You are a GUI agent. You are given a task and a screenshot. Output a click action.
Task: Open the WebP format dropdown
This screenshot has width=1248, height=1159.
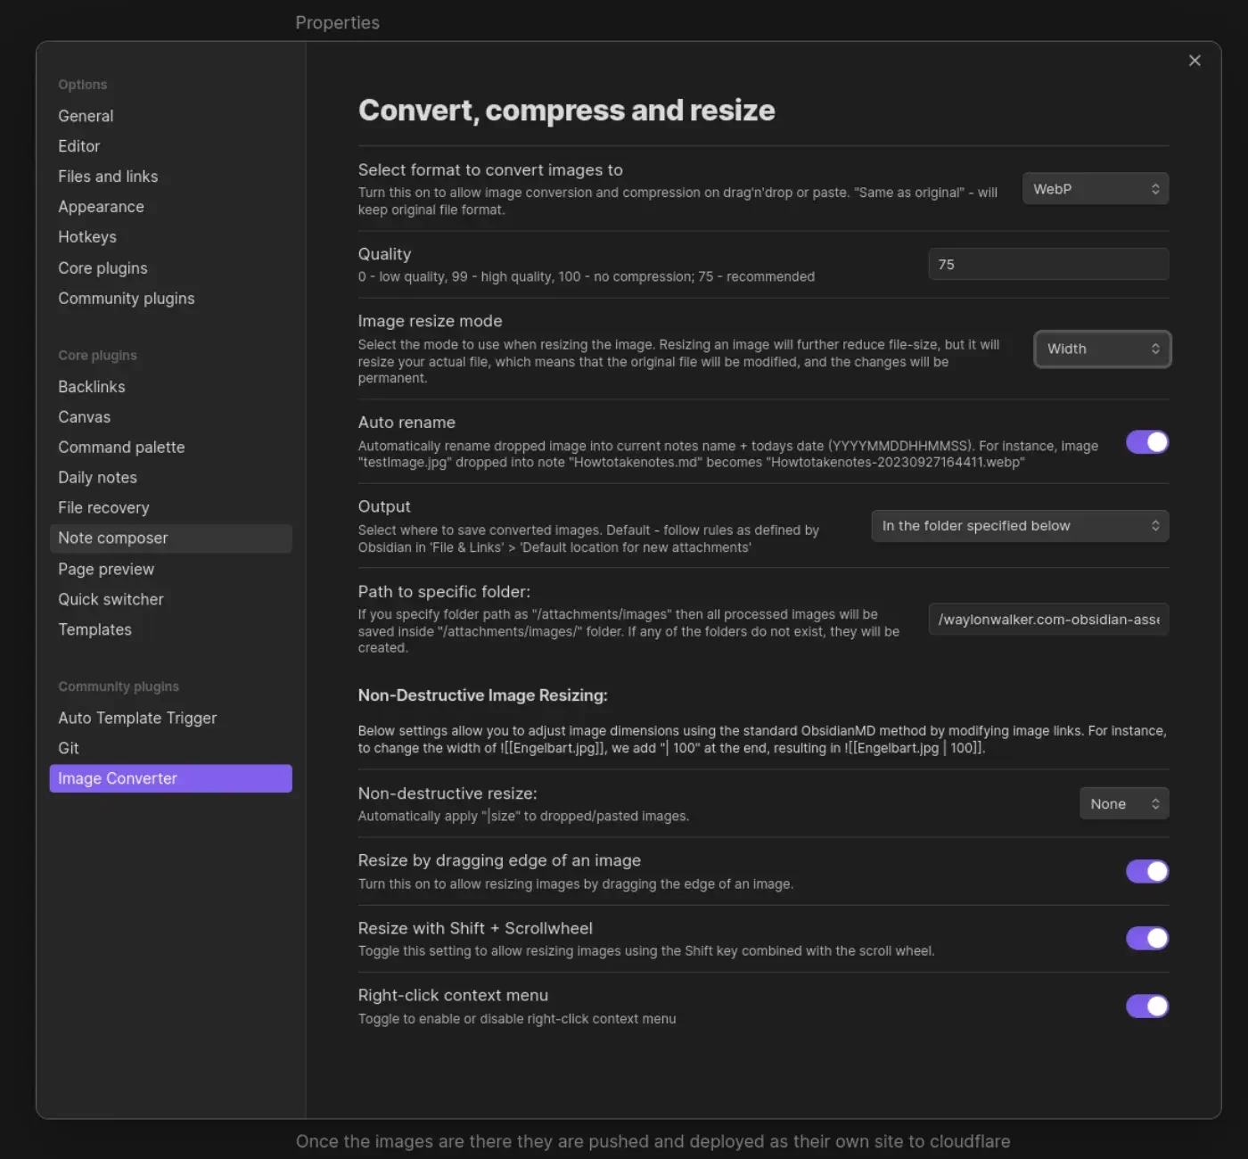coord(1095,189)
